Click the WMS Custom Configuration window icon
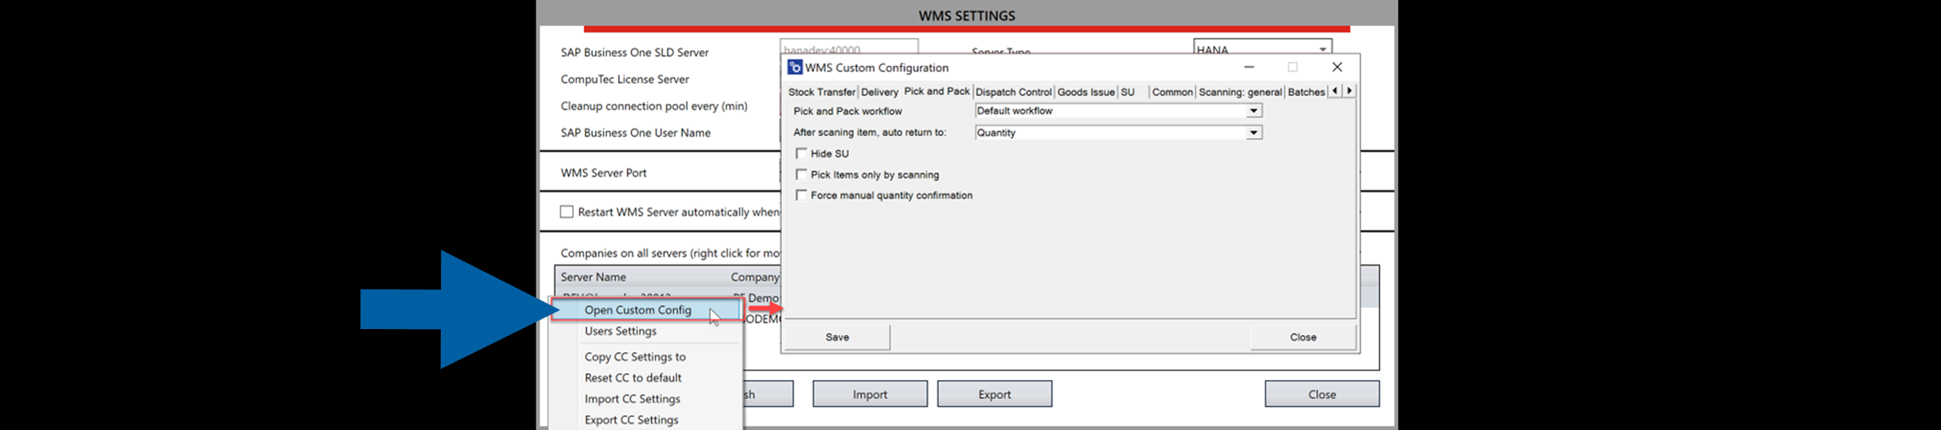This screenshot has height=430, width=1941. (x=794, y=68)
